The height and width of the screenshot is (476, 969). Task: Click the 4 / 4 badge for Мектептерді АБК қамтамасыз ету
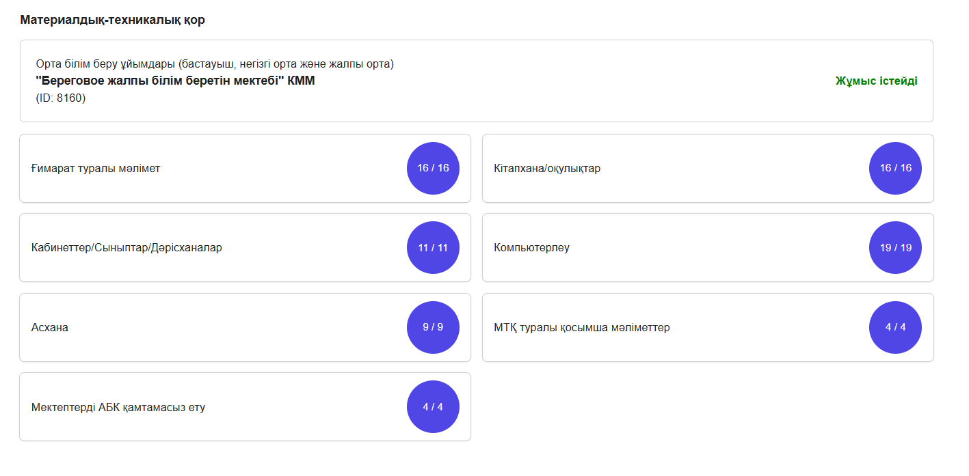tap(433, 407)
